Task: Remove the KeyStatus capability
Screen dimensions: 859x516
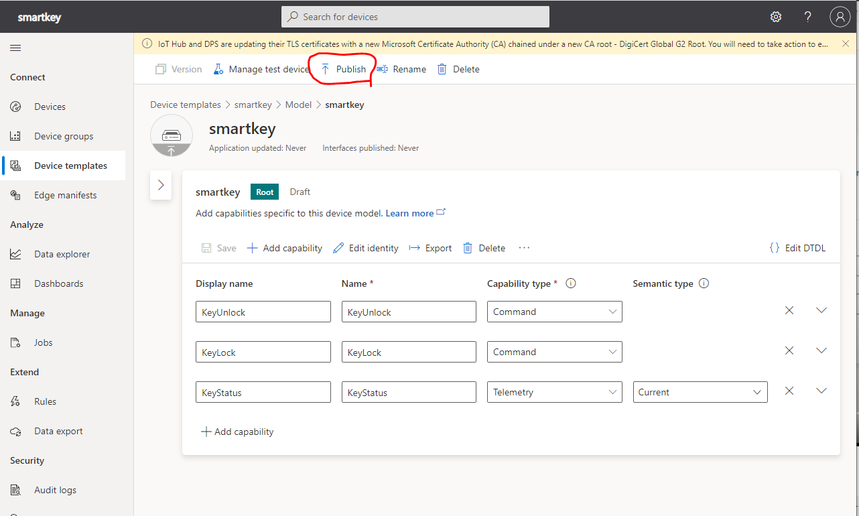Action: 789,391
